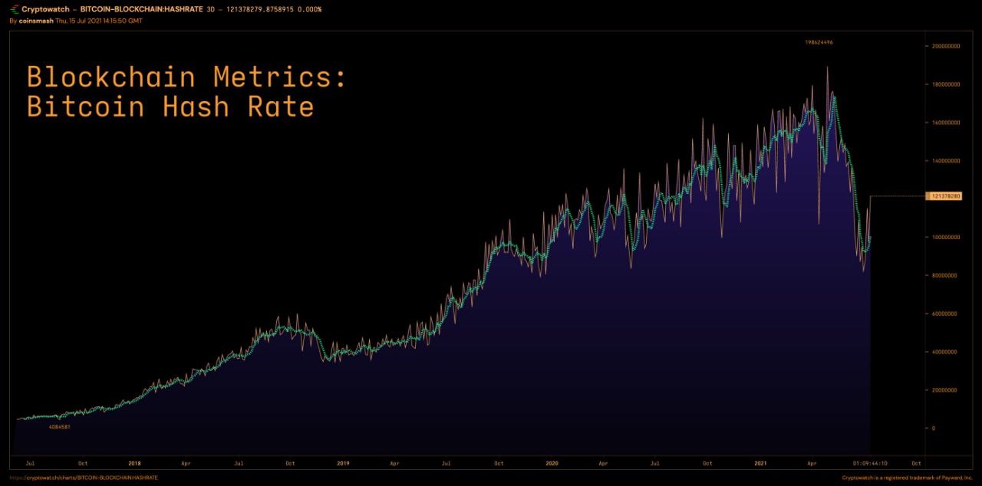Click the 20000000 y-axis label
The image size is (982, 486).
pos(944,390)
